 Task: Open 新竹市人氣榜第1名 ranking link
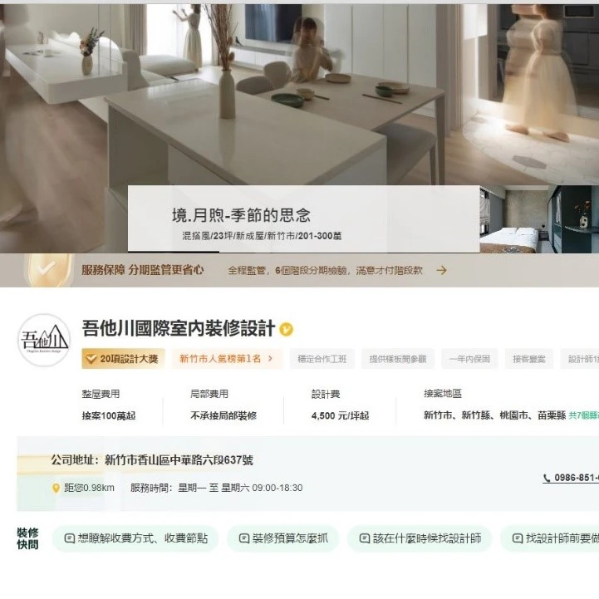228,359
